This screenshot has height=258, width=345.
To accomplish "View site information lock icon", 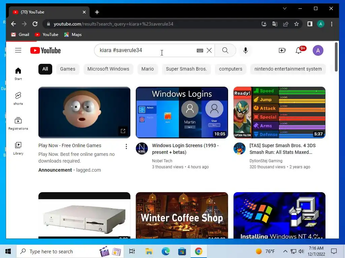I will (49, 24).
